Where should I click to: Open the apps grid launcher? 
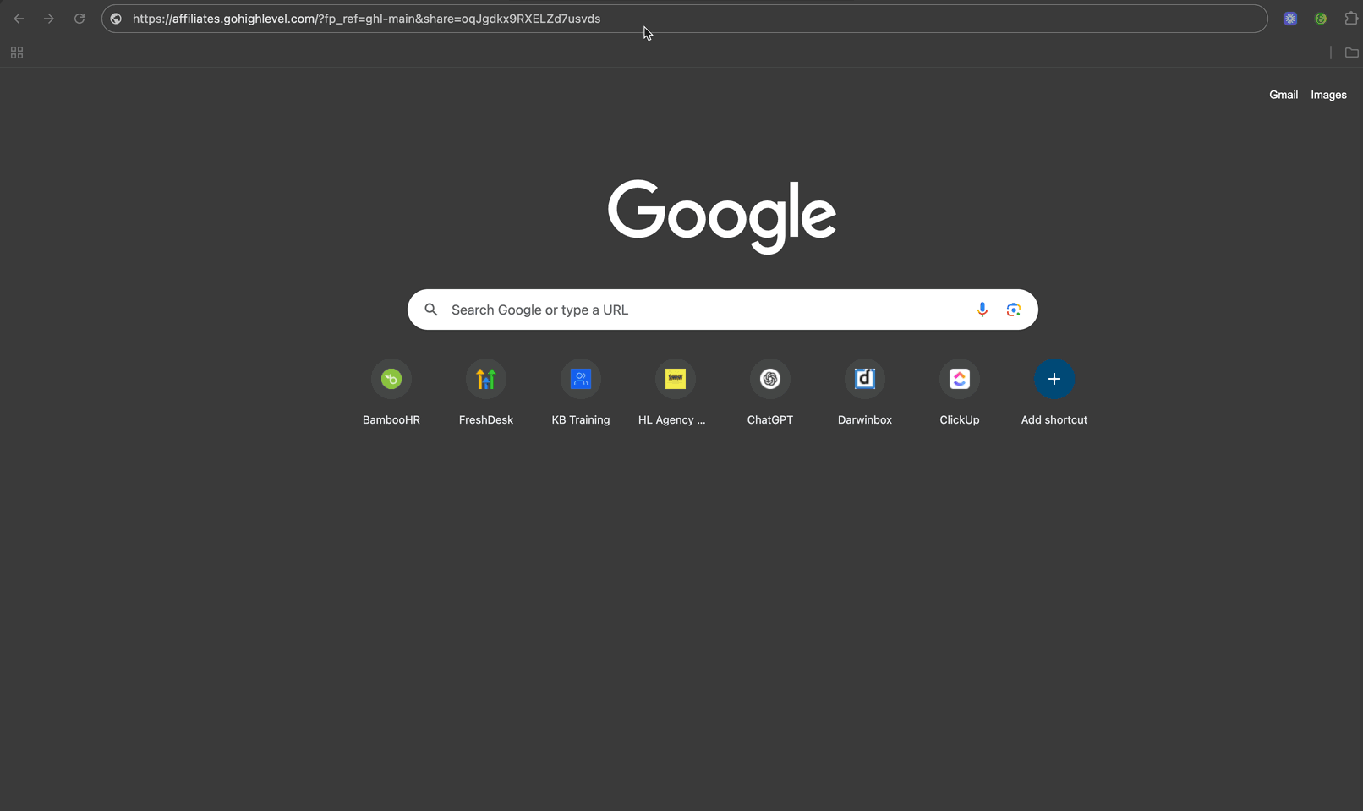pyautogui.click(x=16, y=52)
